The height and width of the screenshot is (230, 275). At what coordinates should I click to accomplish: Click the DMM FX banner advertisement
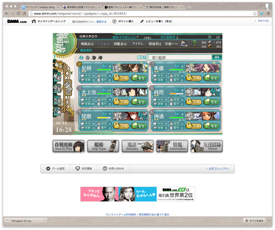pyautogui.click(x=137, y=194)
